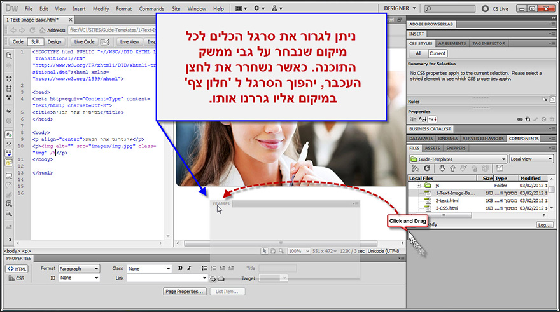Click Show List View (Az) icon in CSS Properties
This screenshot has width=560, height=312.
pos(423,119)
